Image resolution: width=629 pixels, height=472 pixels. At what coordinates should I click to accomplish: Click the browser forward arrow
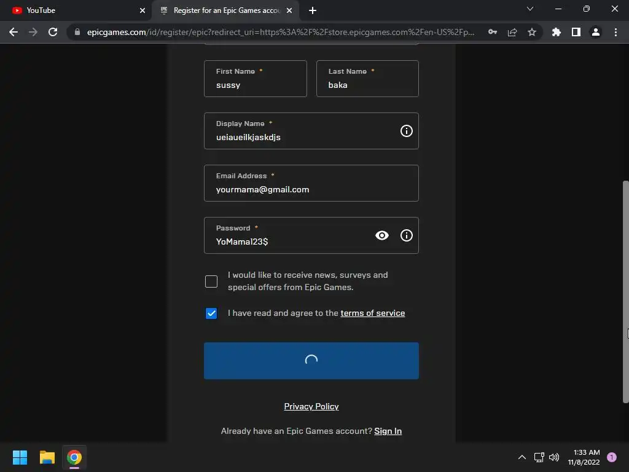33,32
